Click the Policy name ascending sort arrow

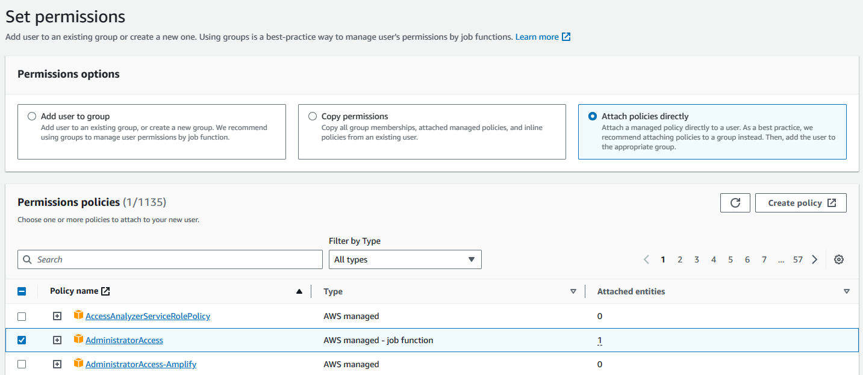pos(299,291)
